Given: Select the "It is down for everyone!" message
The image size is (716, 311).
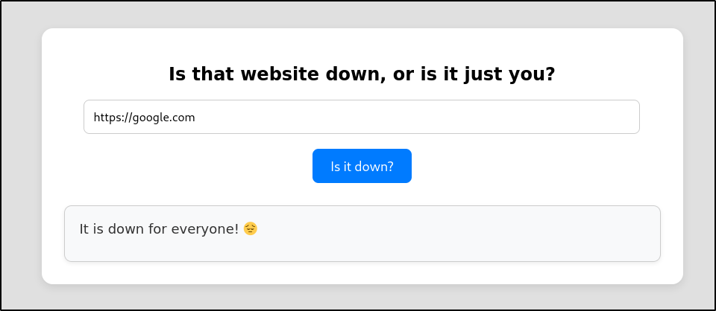Looking at the screenshot, I should (x=159, y=229).
